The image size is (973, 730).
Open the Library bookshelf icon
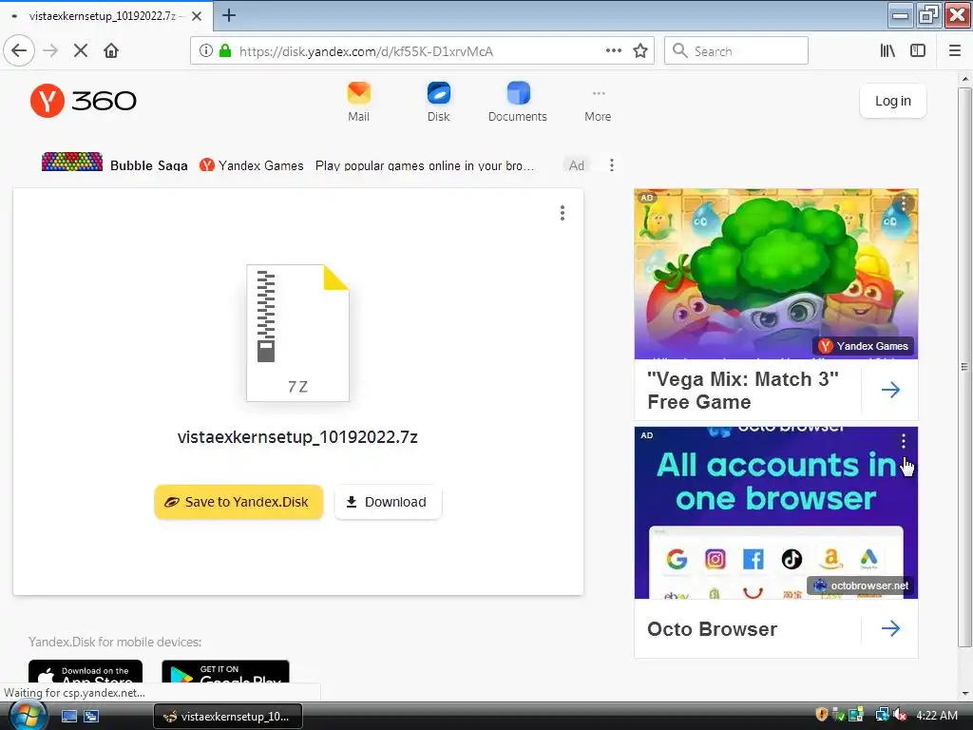[887, 51]
